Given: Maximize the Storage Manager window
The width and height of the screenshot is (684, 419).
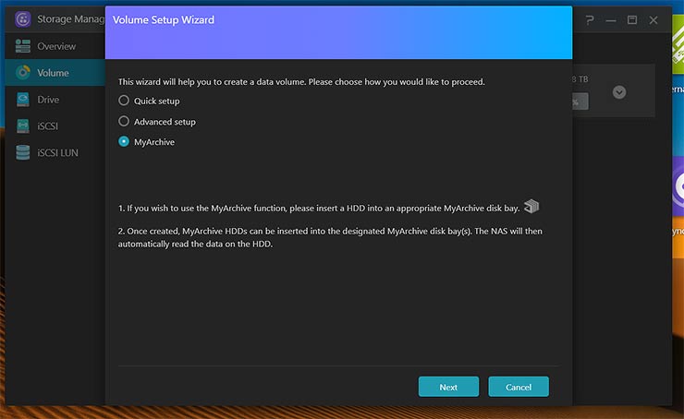Looking at the screenshot, I should (632, 19).
